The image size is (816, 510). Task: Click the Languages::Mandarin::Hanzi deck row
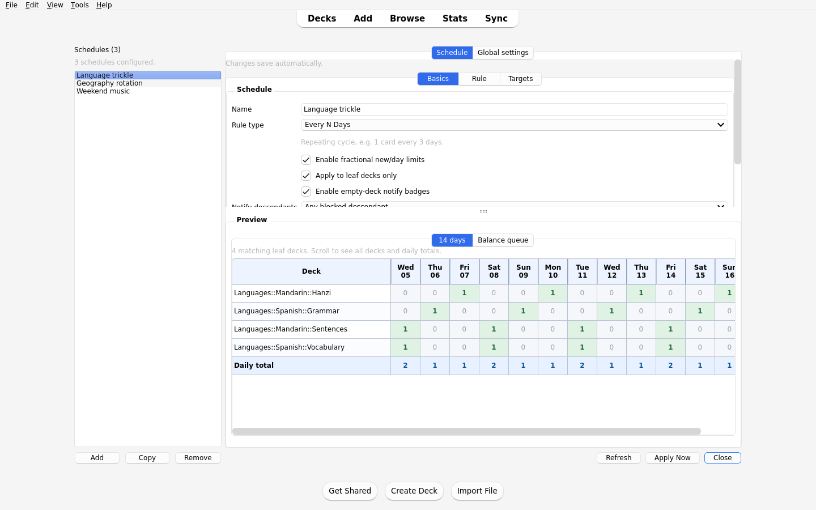click(x=311, y=293)
